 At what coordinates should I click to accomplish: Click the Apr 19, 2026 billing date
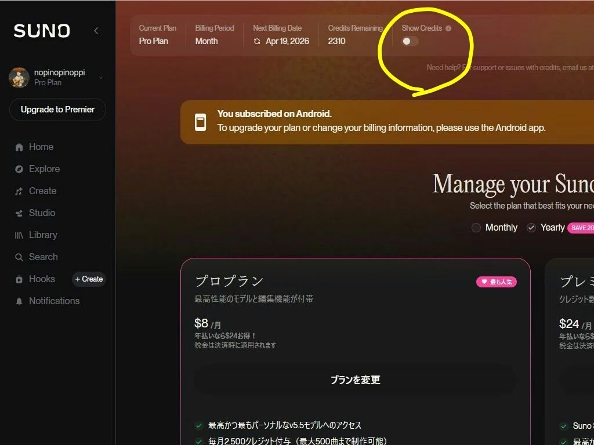287,41
